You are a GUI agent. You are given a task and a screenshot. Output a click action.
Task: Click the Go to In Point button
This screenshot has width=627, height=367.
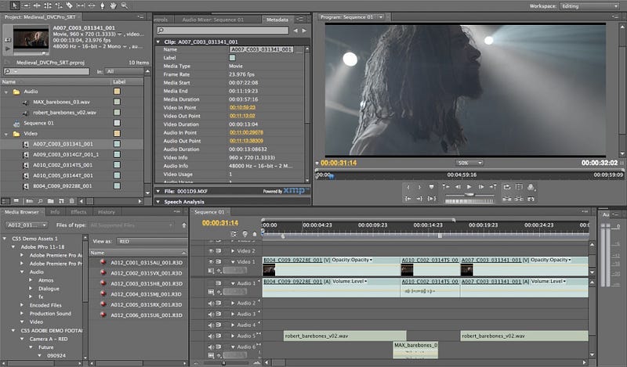(x=408, y=199)
